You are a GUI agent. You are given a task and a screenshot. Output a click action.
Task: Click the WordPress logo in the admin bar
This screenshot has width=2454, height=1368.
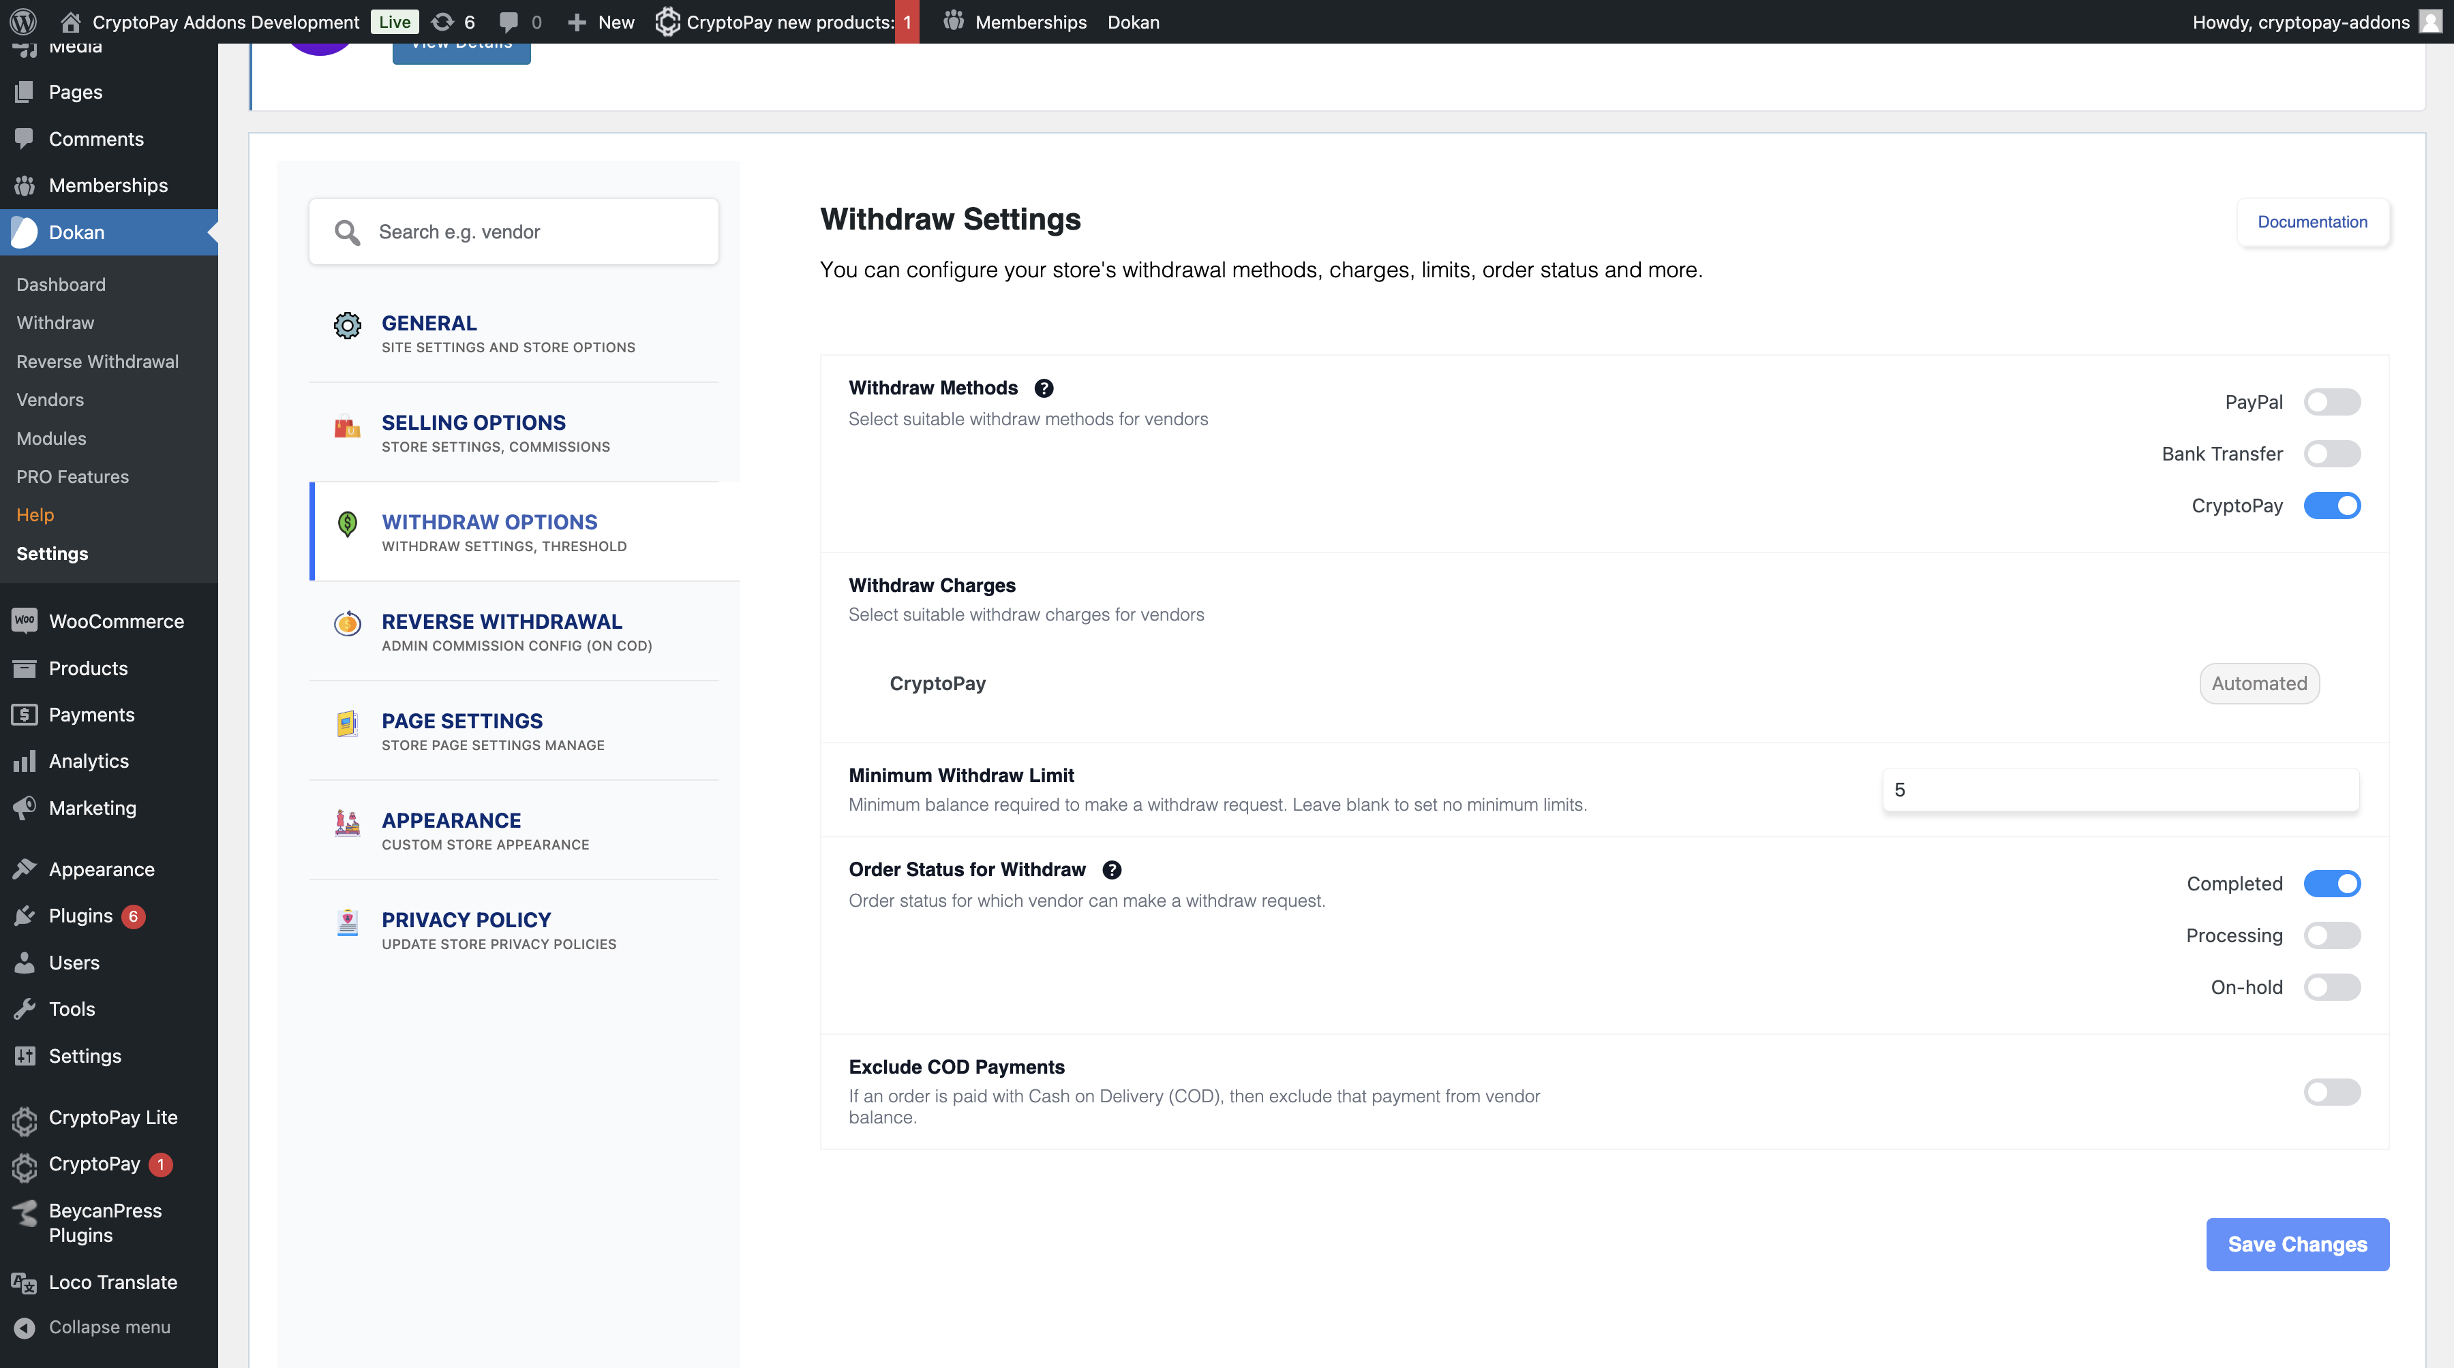(23, 21)
